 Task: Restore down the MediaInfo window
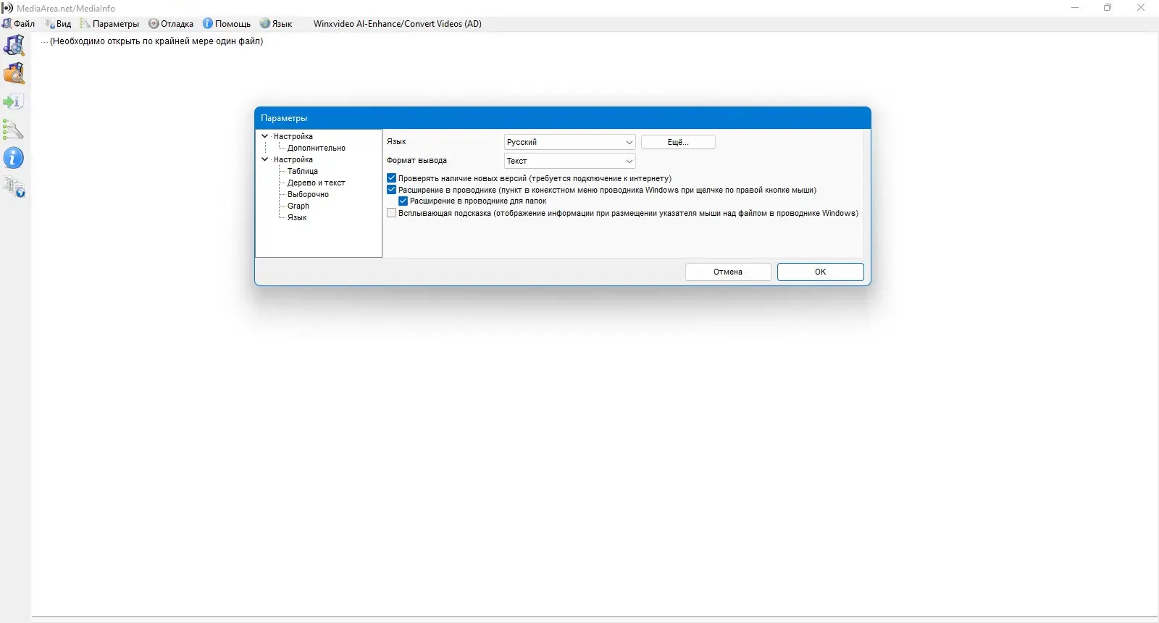tap(1108, 8)
